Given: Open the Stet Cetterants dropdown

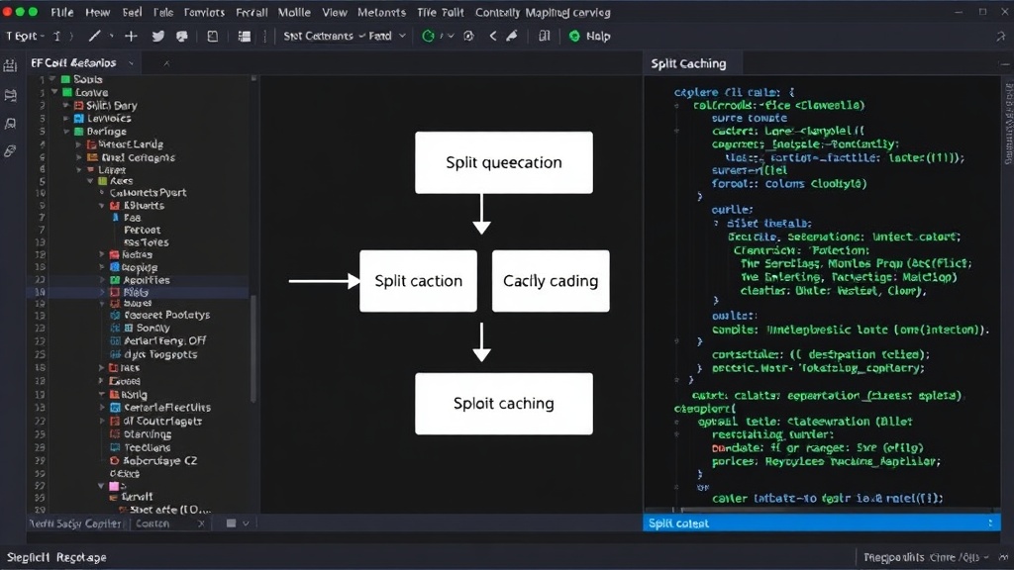Looking at the screenshot, I should point(324,37).
